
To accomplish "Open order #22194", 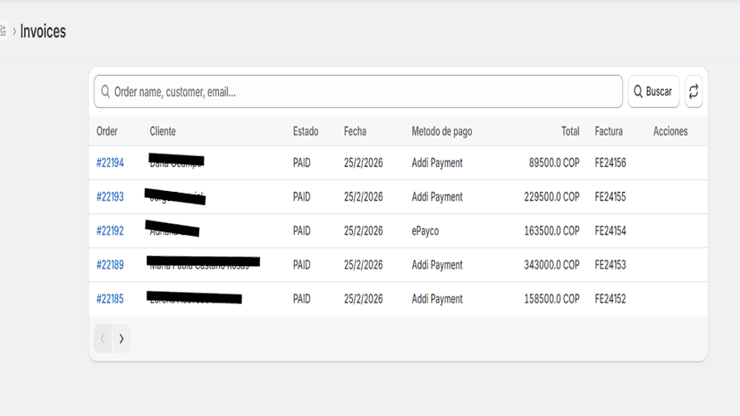I will coord(110,162).
